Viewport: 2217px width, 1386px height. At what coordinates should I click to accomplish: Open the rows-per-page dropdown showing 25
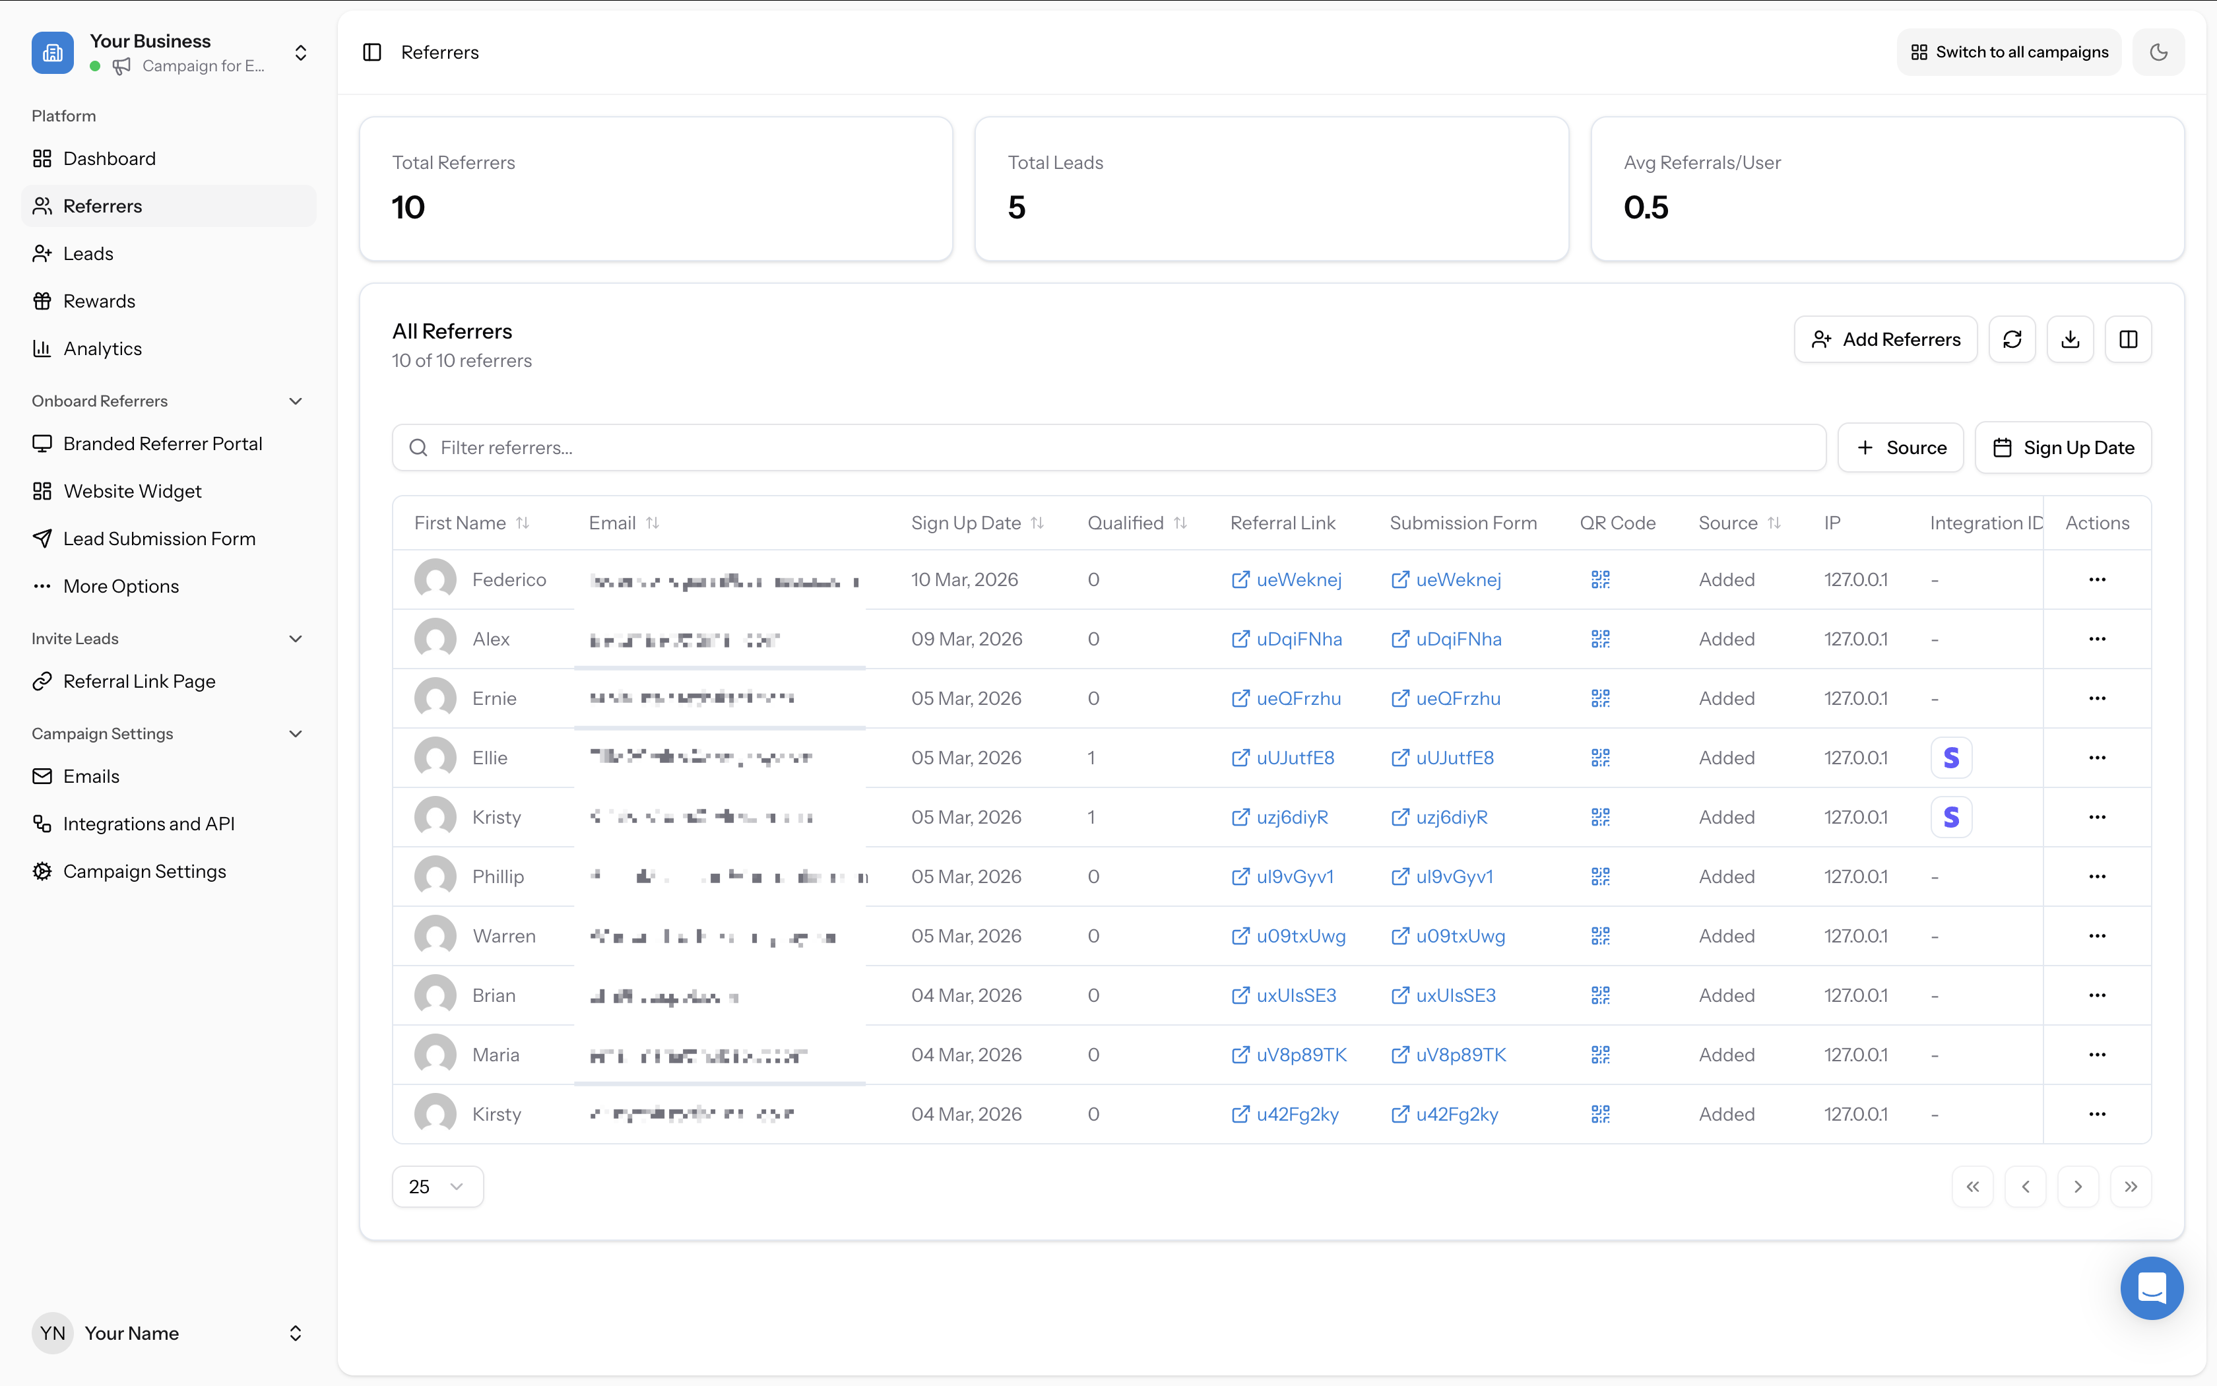pos(437,1185)
